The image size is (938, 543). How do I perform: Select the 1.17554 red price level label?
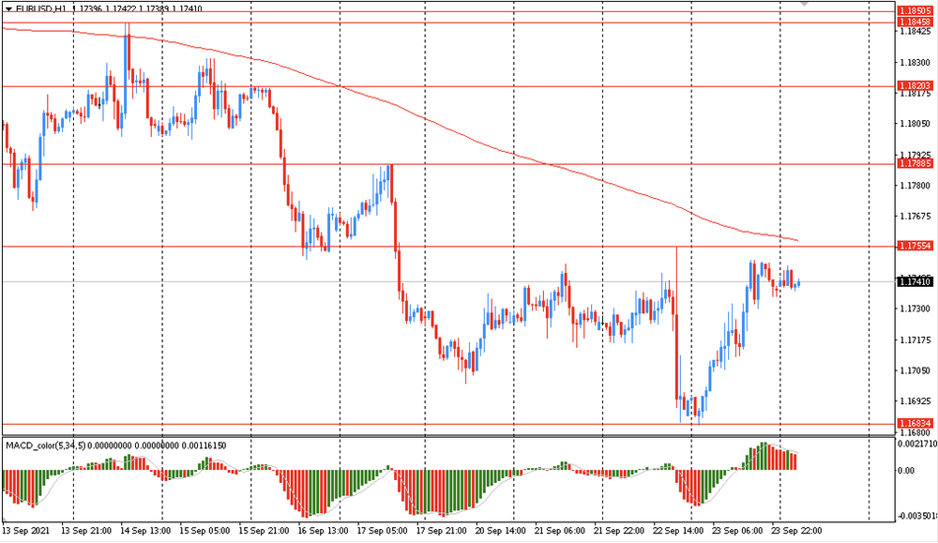pos(915,246)
